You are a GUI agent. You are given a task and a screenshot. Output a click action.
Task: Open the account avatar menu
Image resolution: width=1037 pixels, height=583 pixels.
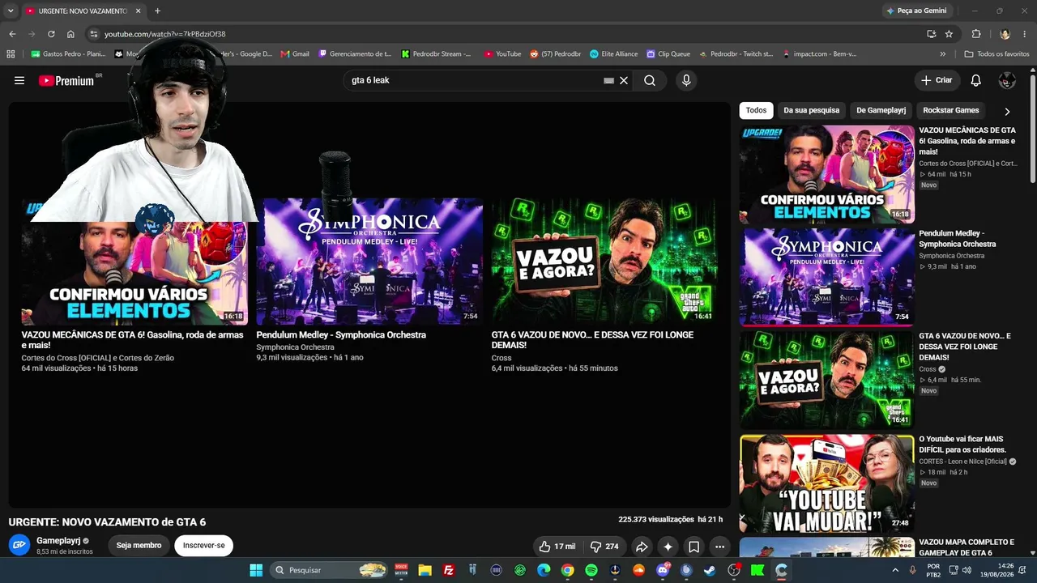(x=1007, y=80)
